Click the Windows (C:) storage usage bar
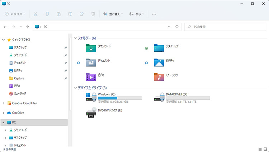Viewport: 269px width, 152px height. click(120, 98)
